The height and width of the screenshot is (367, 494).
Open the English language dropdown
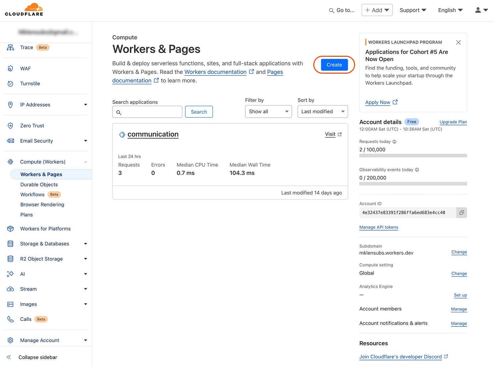[450, 10]
